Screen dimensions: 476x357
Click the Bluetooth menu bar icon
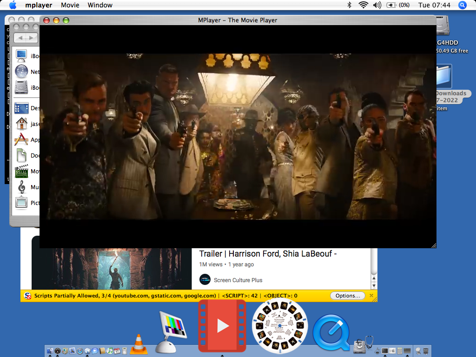click(x=350, y=5)
